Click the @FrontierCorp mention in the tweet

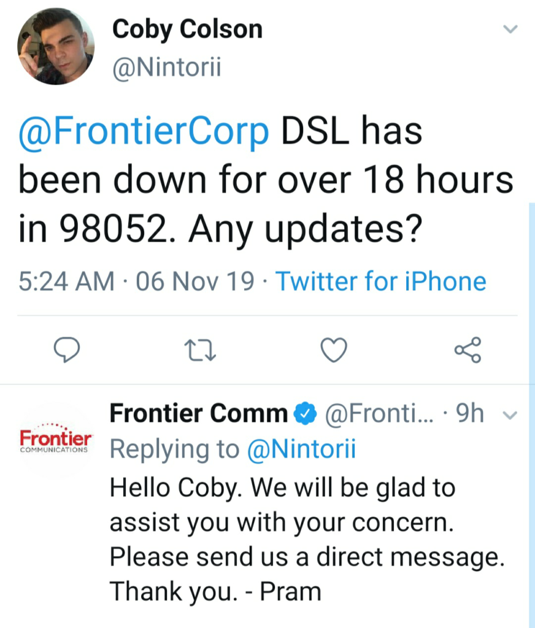point(144,131)
